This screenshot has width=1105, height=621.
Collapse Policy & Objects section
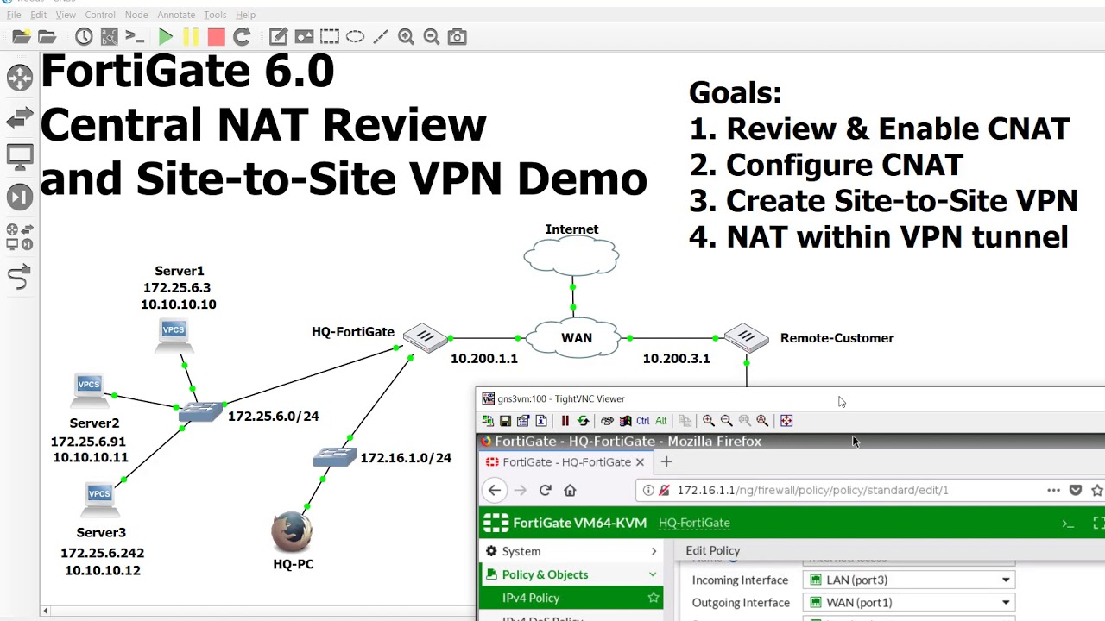(571, 574)
